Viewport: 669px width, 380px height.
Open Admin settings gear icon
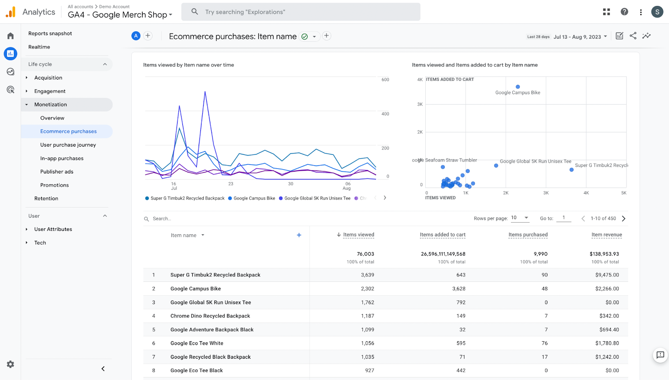pos(10,364)
